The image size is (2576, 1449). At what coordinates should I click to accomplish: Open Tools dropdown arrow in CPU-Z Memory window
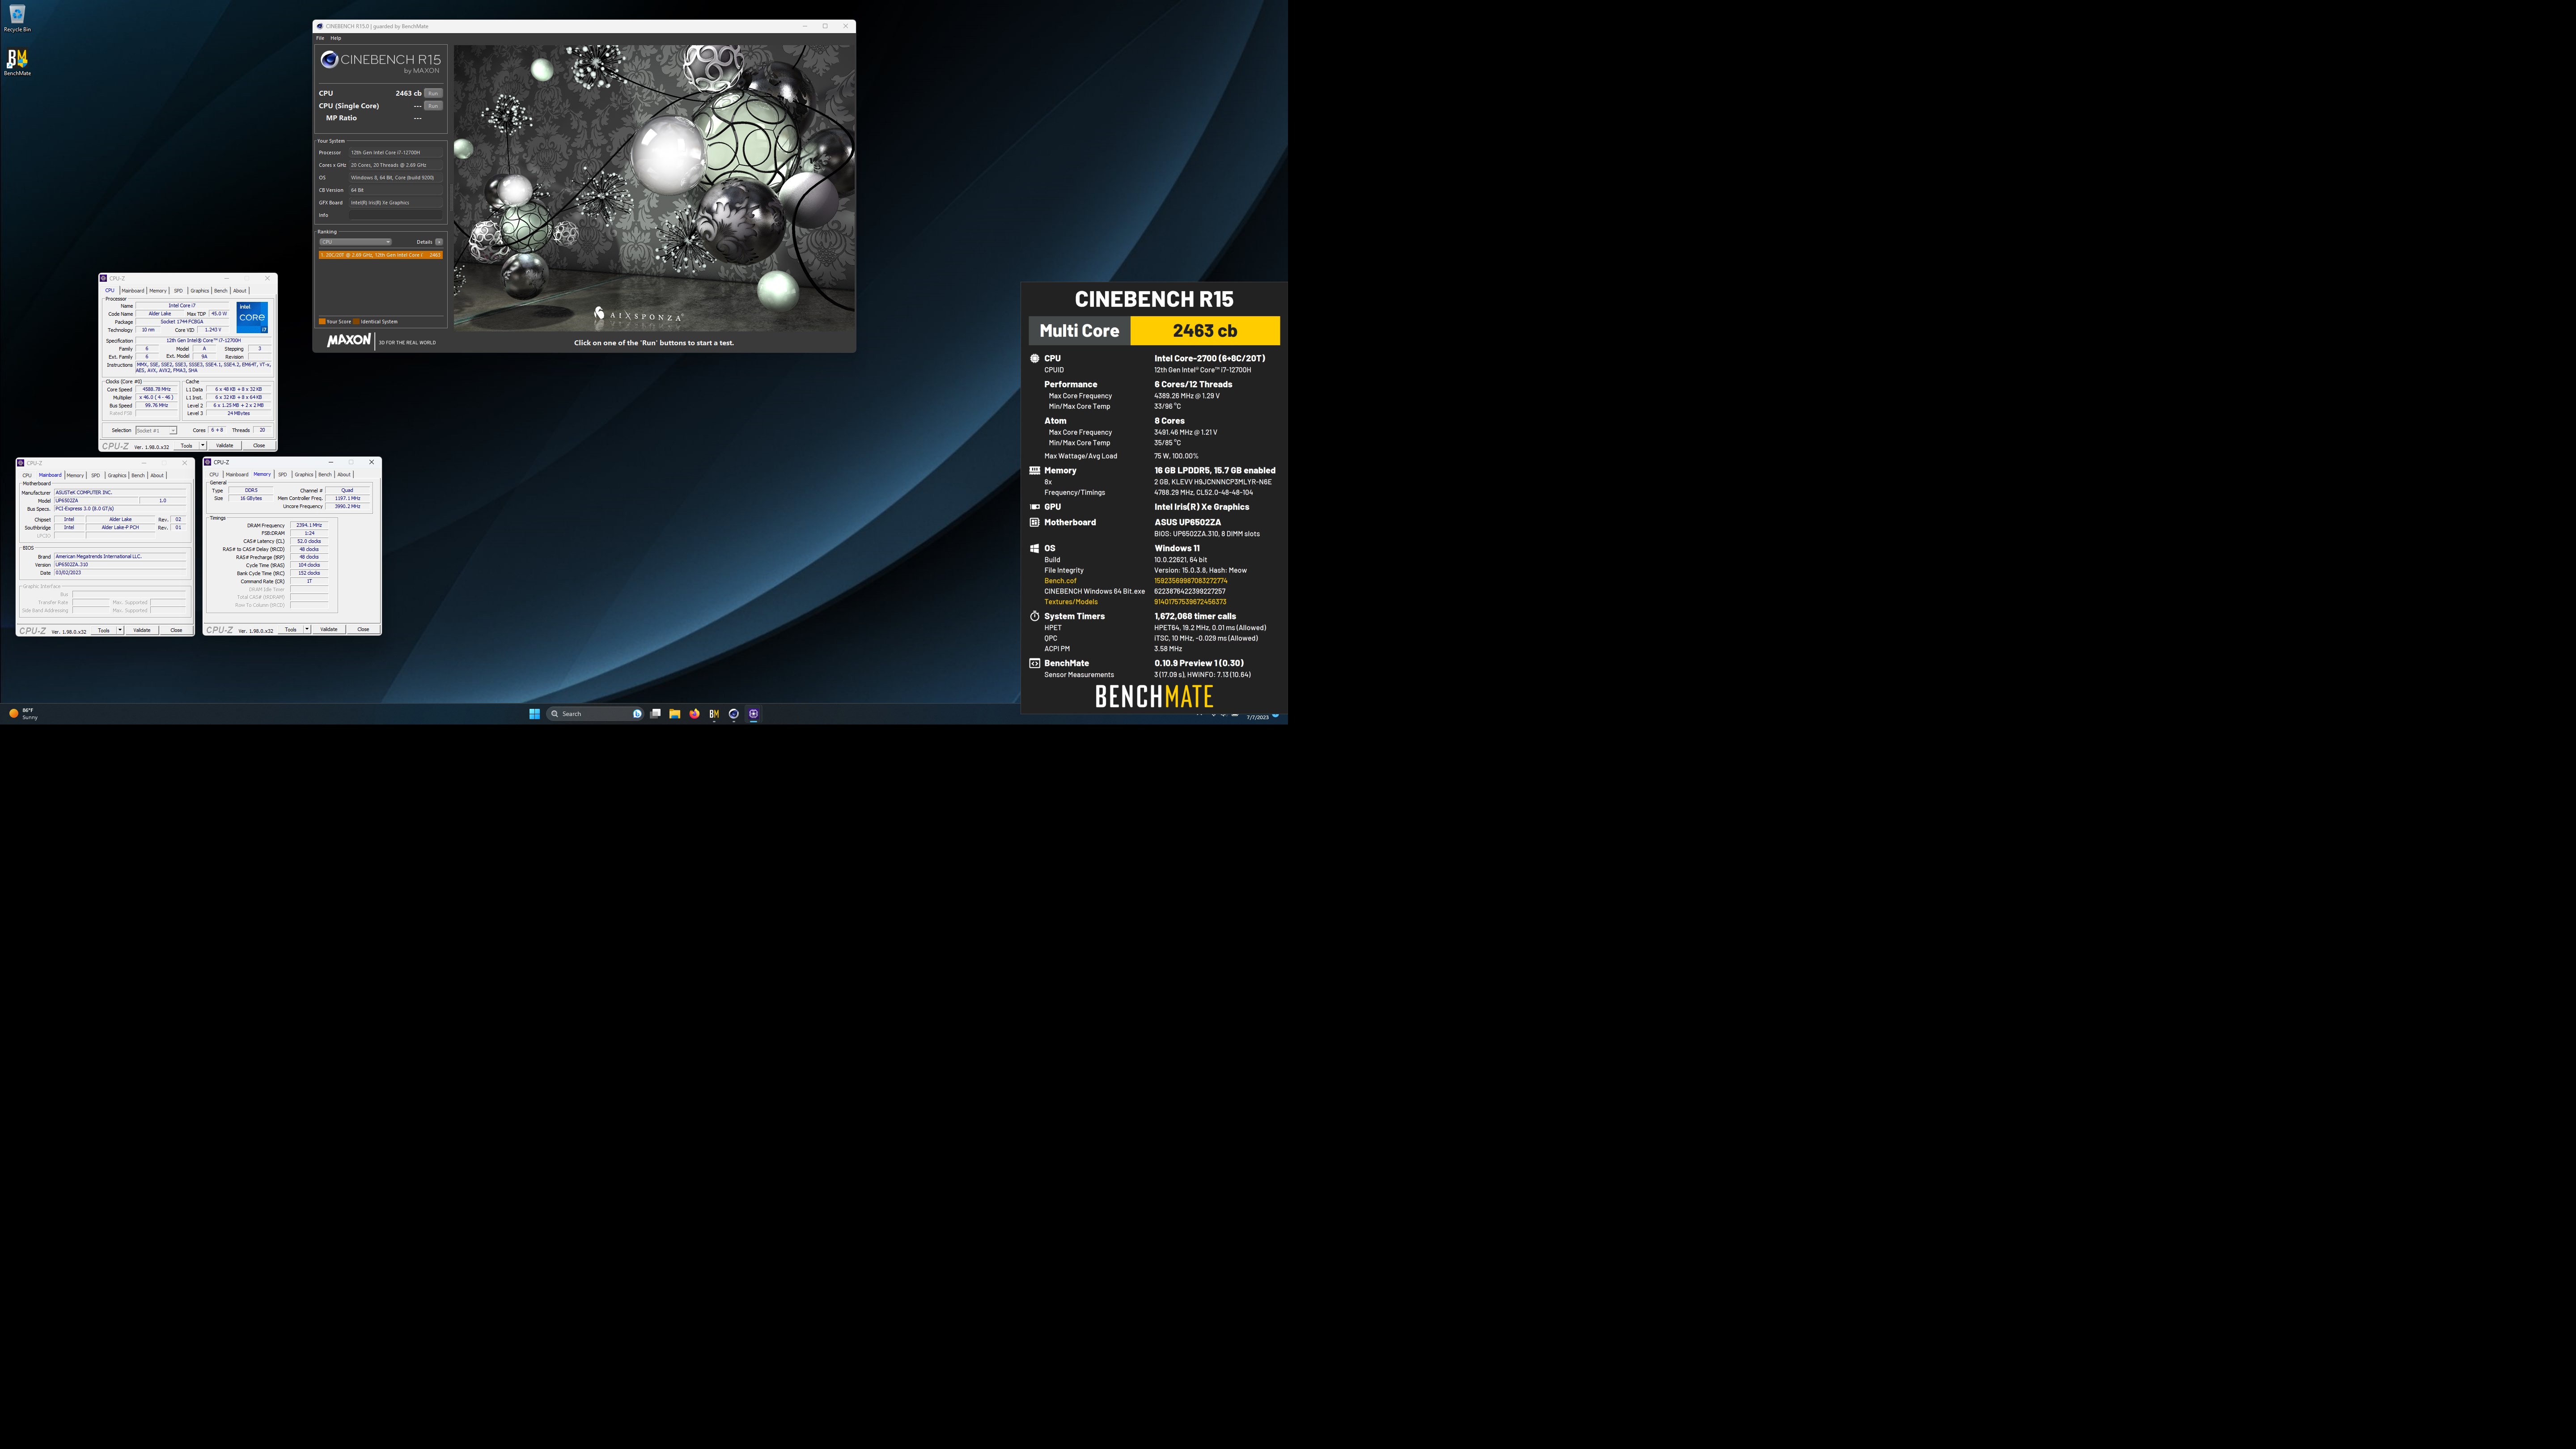tap(307, 629)
